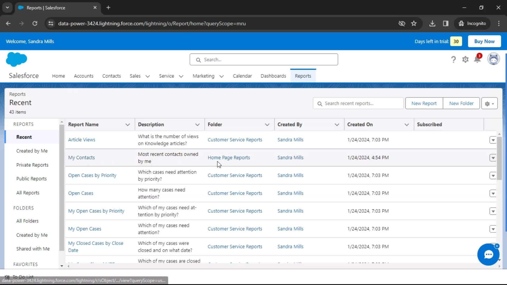Image resolution: width=507 pixels, height=285 pixels.
Task: Open Created On column menu chevron
Action: 407,125
